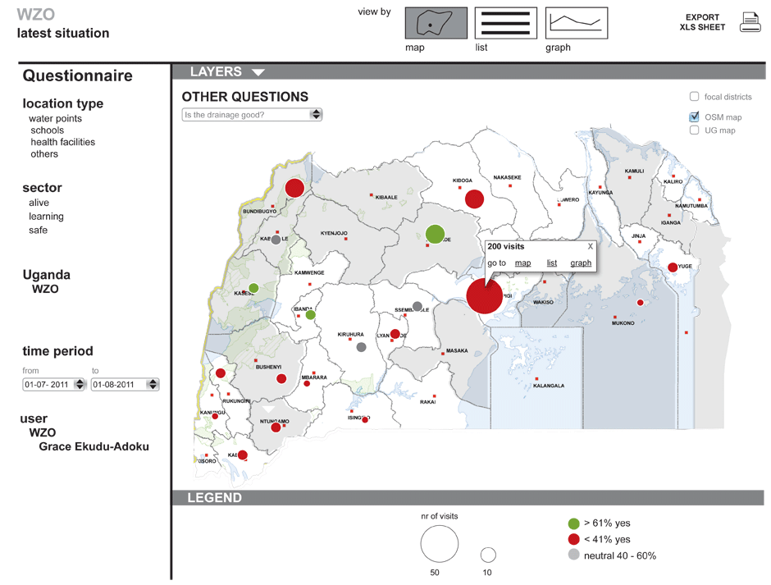Click the KYENJOJO district label
The width and height of the screenshot is (771, 585).
334,233
